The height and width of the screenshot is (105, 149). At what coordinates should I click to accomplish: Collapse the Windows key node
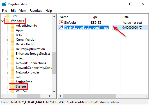tap(2, 21)
